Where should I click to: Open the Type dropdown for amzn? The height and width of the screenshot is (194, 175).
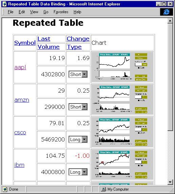click(78, 107)
